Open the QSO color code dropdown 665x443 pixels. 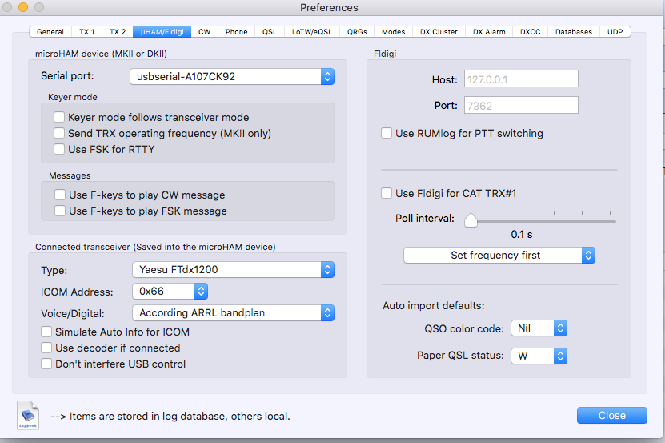click(x=539, y=328)
